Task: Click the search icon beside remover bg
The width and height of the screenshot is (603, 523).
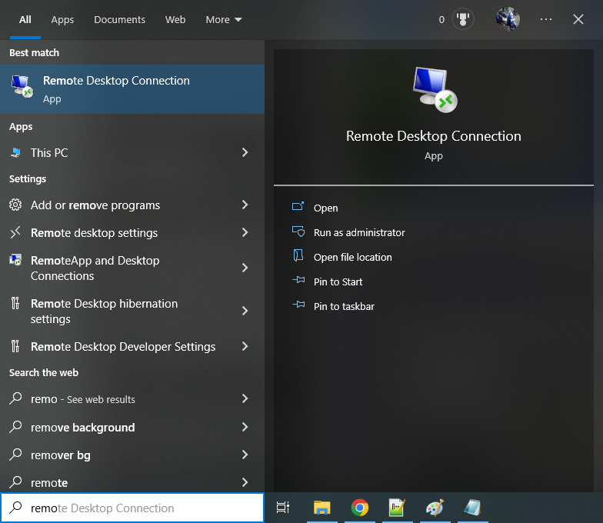Action: [x=15, y=454]
